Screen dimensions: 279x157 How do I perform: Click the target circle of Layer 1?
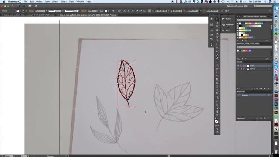(x=269, y=66)
